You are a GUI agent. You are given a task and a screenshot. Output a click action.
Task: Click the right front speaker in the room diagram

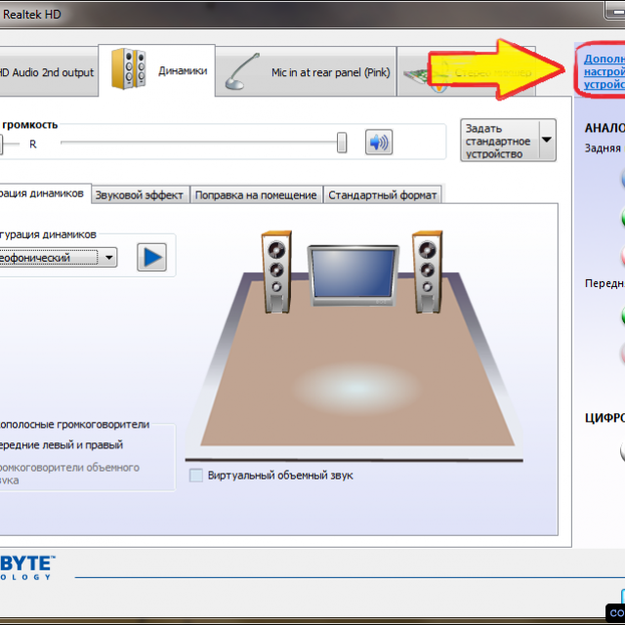click(x=428, y=271)
